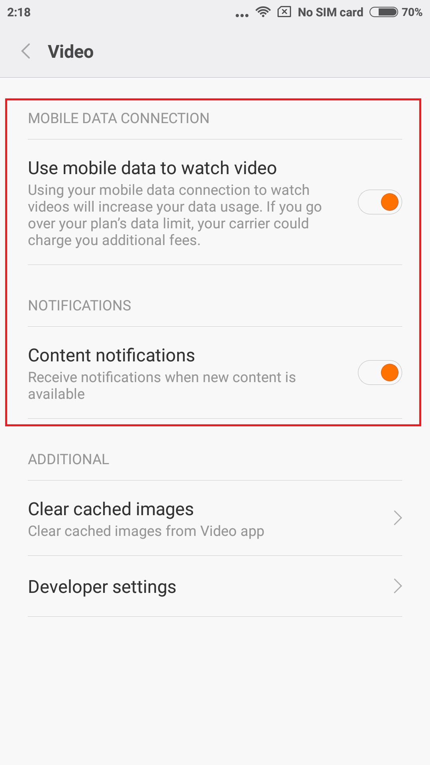The height and width of the screenshot is (765, 430).
Task: Tap the no-SIM card icon in the status bar
Action: [284, 12]
